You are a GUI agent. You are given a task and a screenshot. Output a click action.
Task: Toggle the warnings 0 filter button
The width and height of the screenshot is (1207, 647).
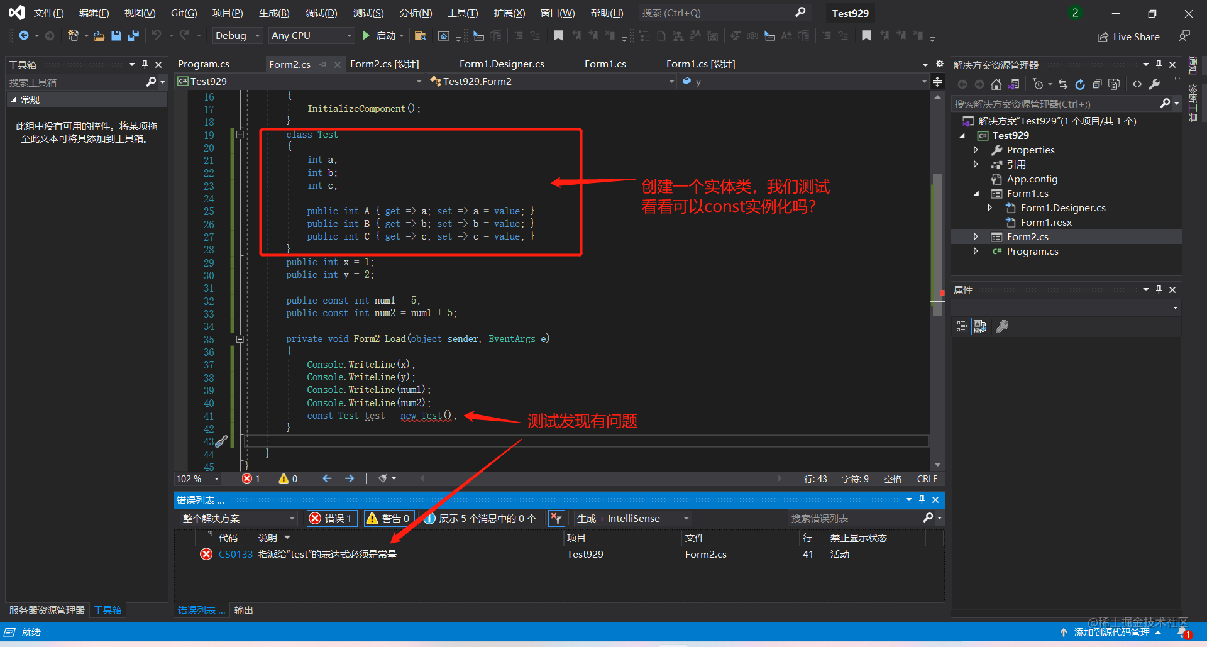(x=390, y=518)
